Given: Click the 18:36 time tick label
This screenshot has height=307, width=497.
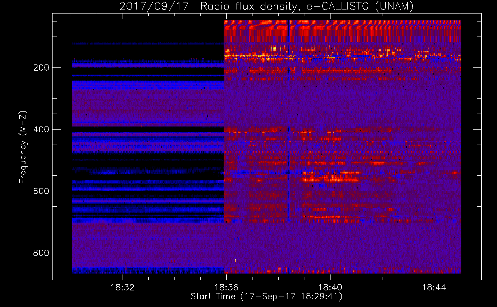Looking at the screenshot, I should (x=226, y=288).
